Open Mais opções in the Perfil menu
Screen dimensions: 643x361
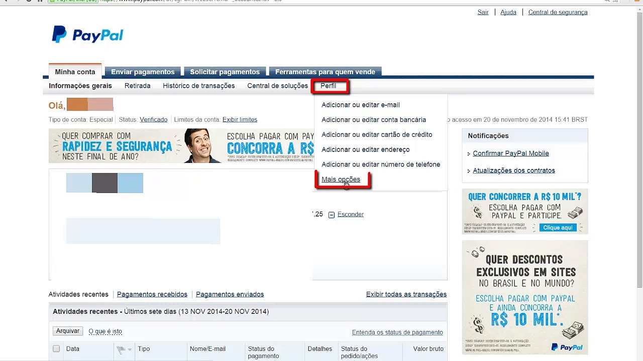tap(341, 179)
